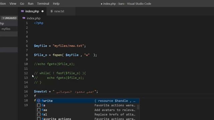Select the fwrite suggestion
Viewport: 214px width, 120px height.
(88, 101)
